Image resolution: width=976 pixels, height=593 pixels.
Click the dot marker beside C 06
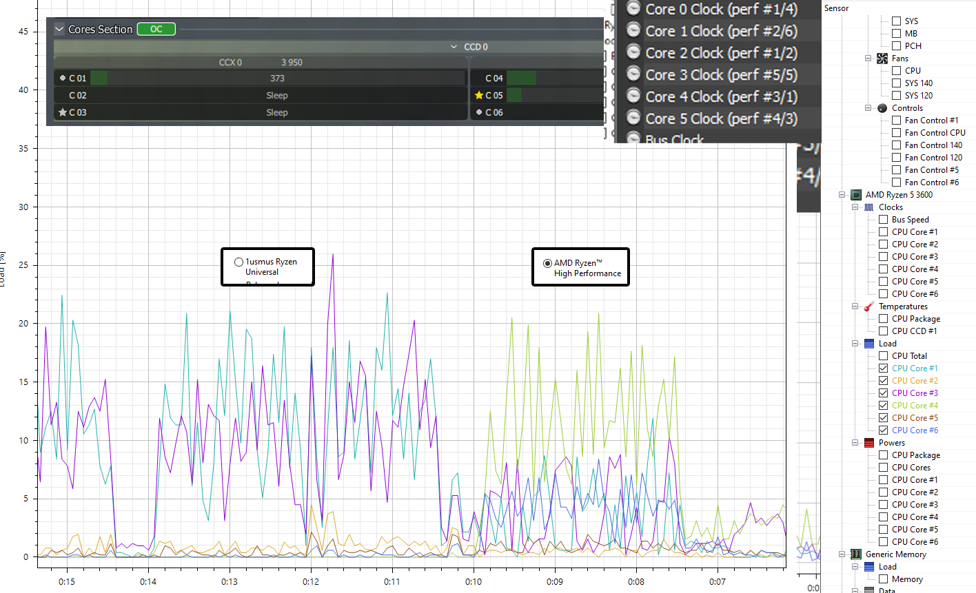[x=479, y=112]
